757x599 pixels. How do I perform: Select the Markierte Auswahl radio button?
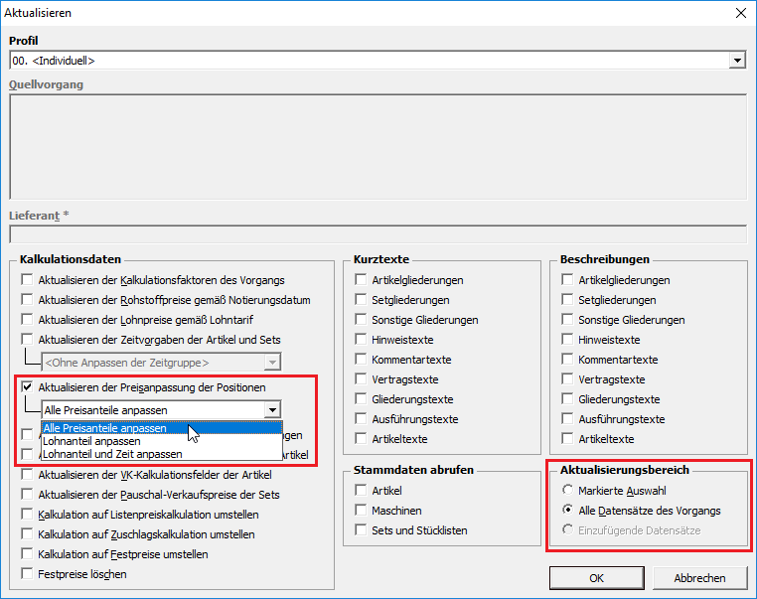pos(568,491)
